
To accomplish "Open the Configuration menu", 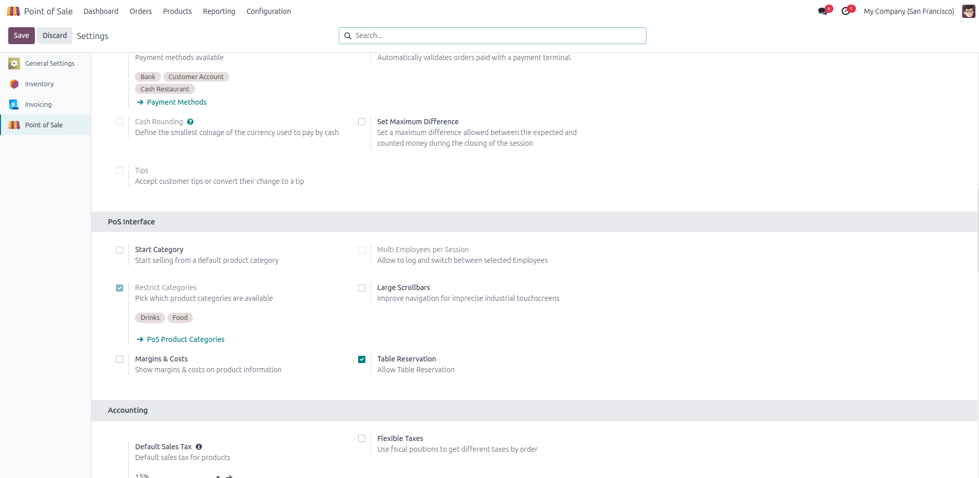I will [x=268, y=11].
